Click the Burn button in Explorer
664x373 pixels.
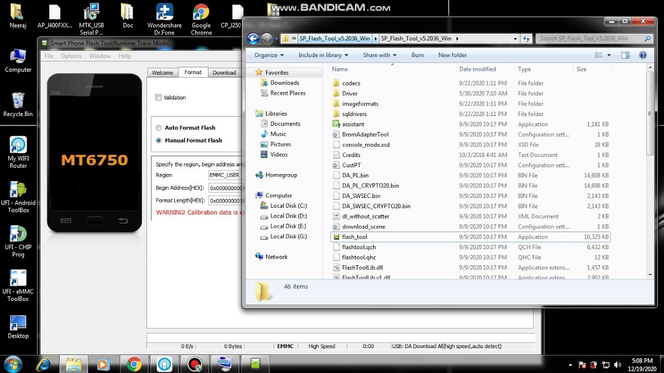pyautogui.click(x=417, y=55)
